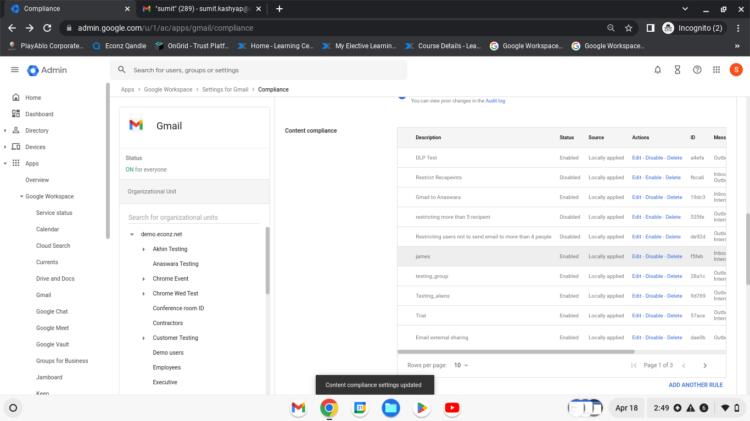
Task: Open Groups for Business in the sidebar
Action: 62,361
